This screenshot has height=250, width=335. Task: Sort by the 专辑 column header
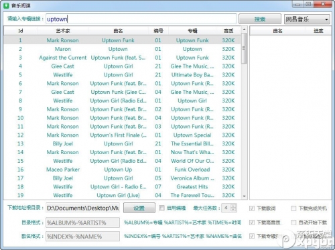pos(192,31)
